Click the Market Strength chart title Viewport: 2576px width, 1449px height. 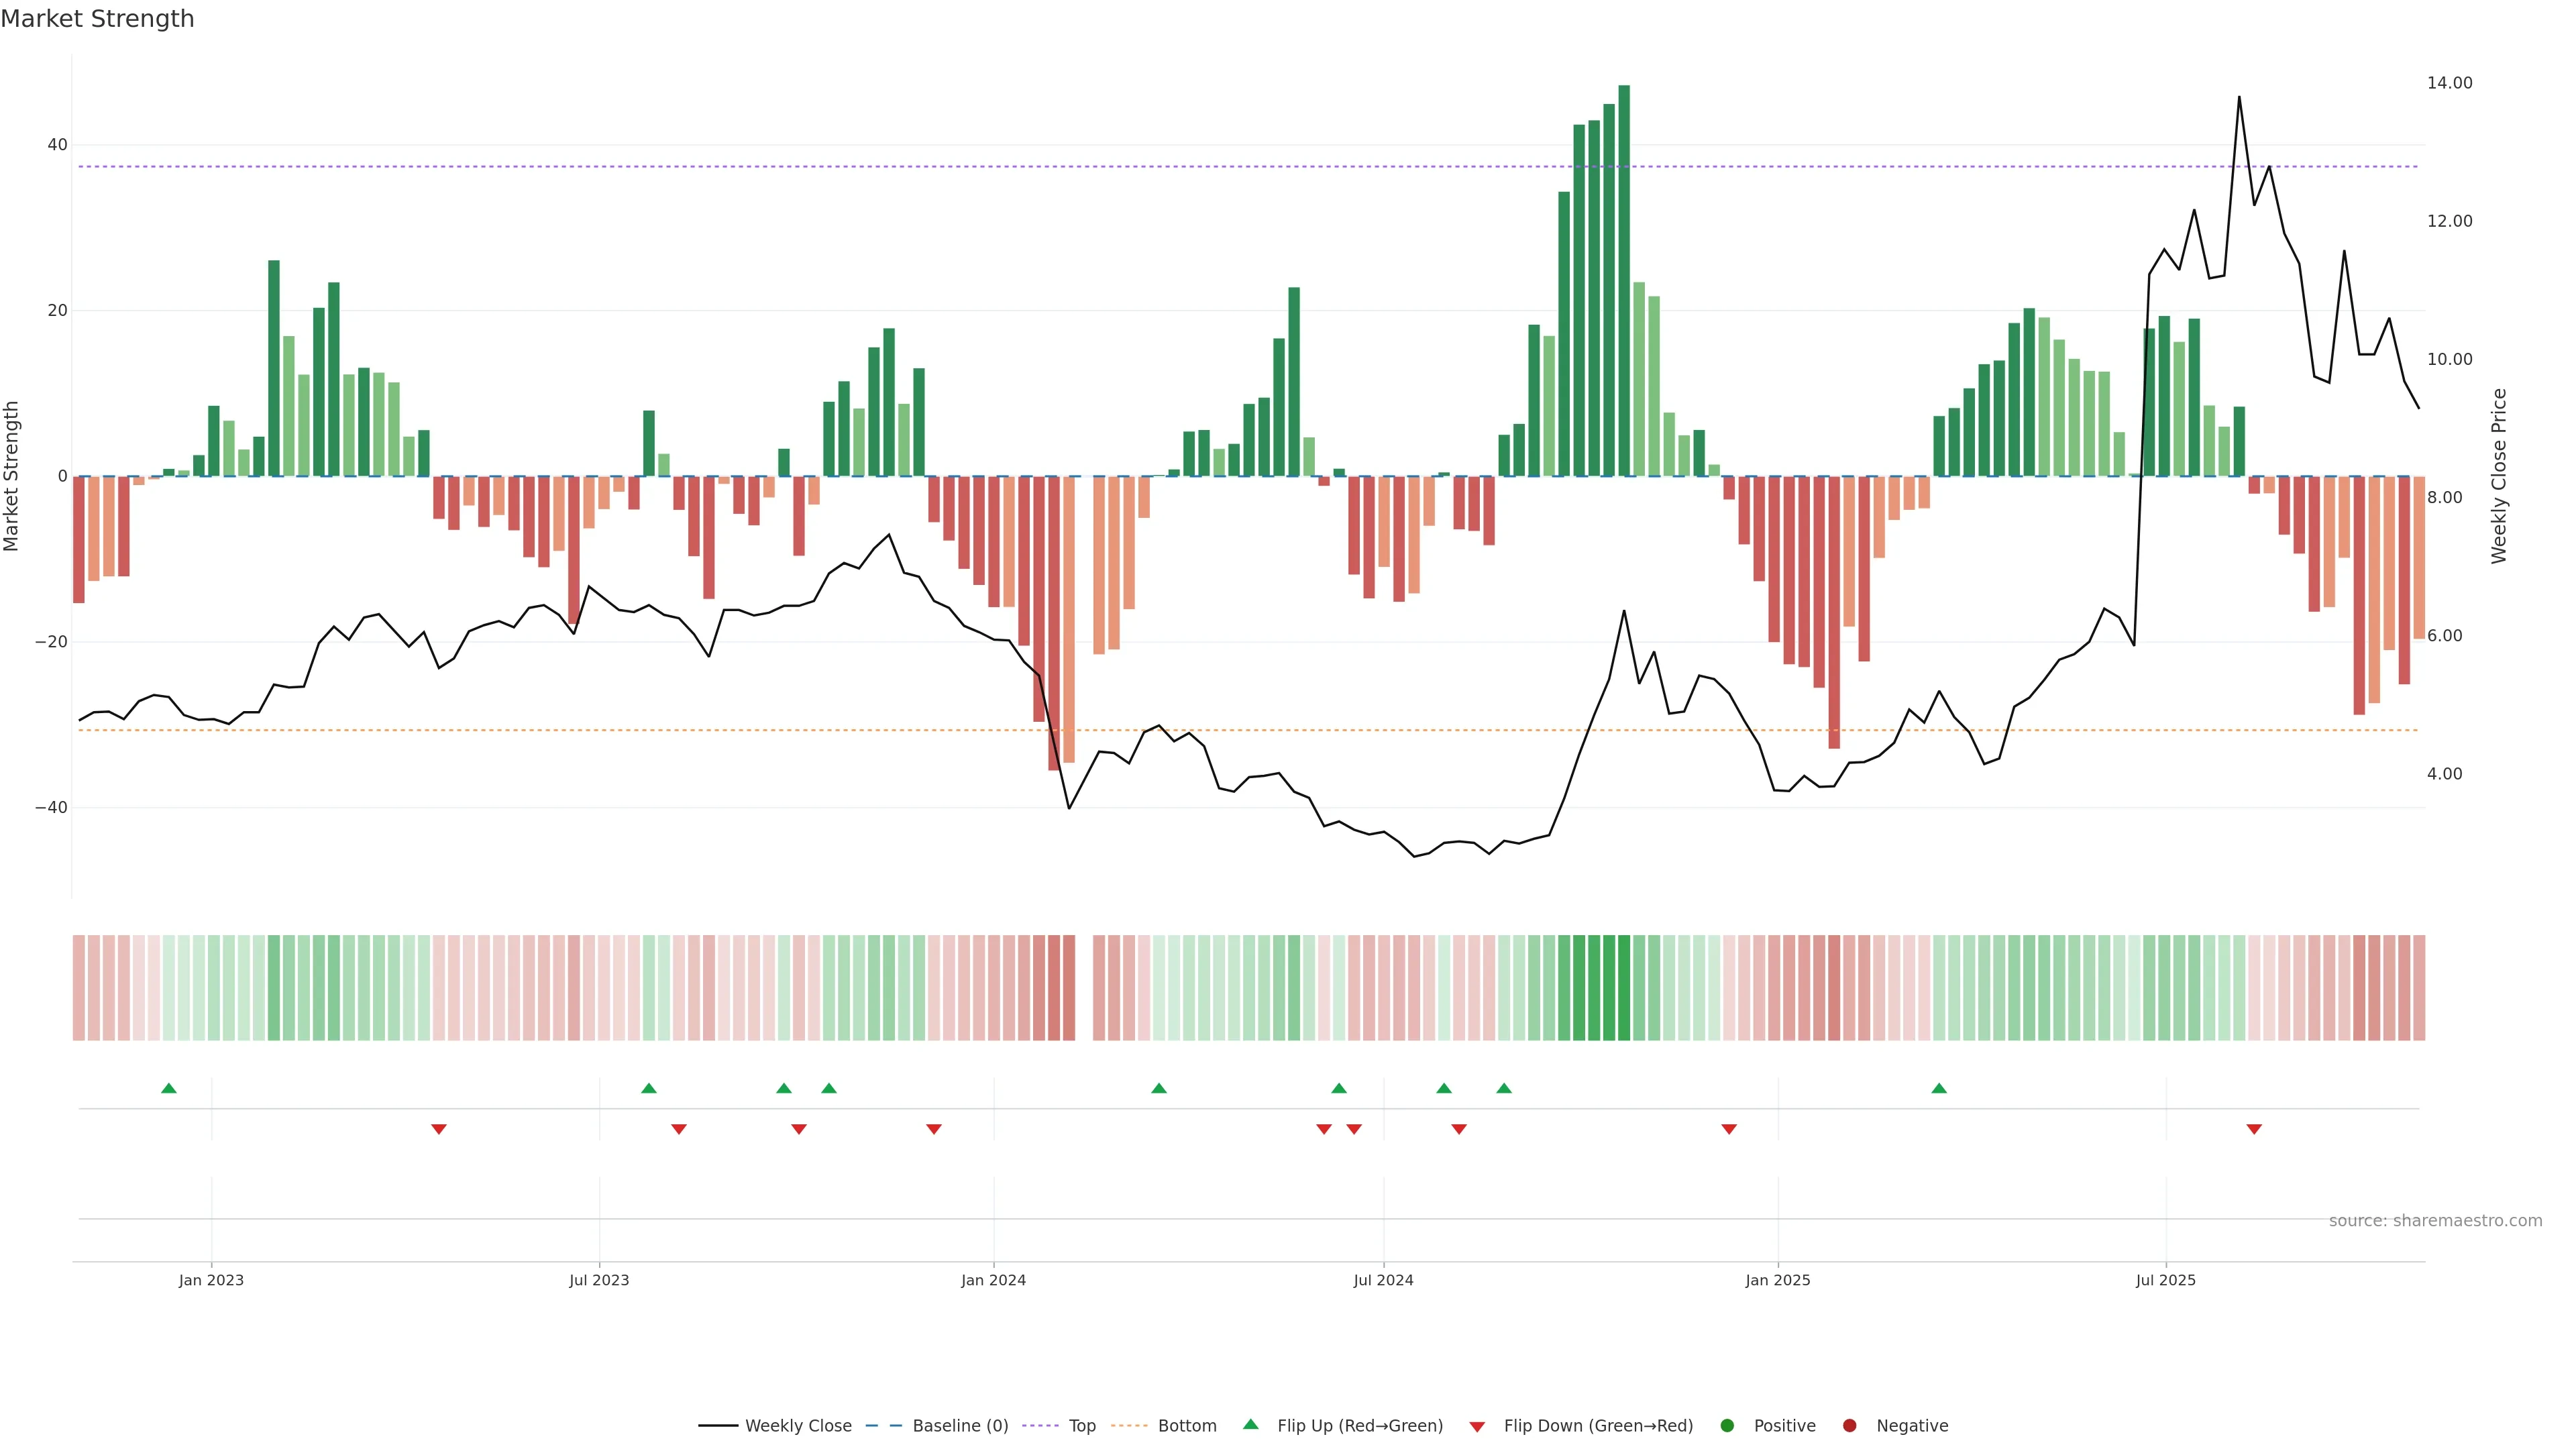[x=97, y=19]
